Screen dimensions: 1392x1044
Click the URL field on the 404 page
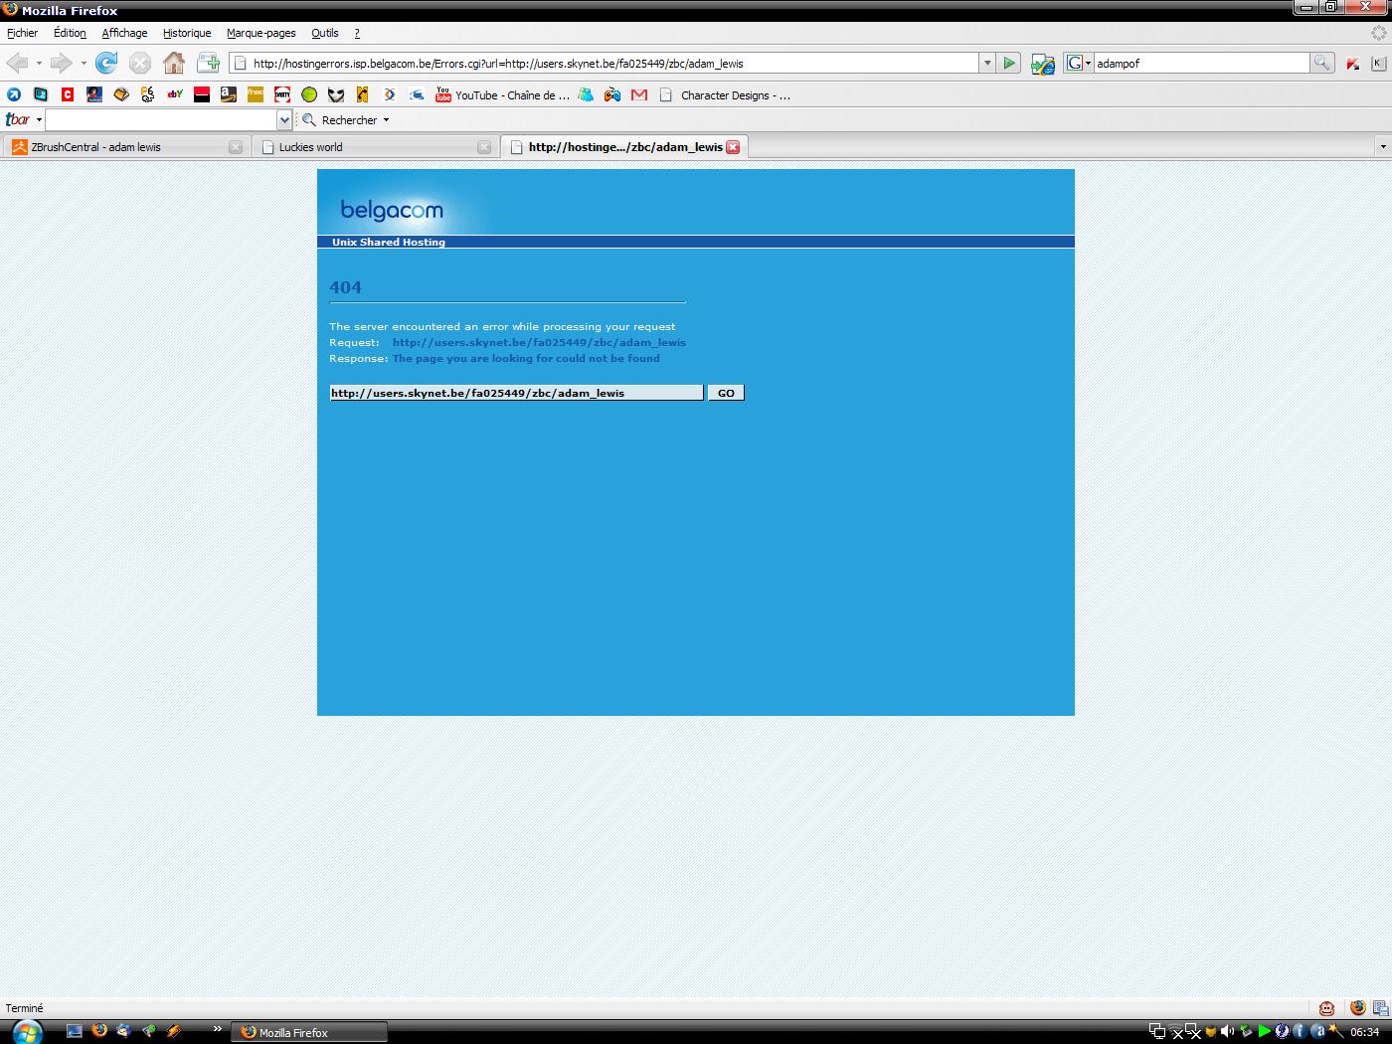[516, 393]
